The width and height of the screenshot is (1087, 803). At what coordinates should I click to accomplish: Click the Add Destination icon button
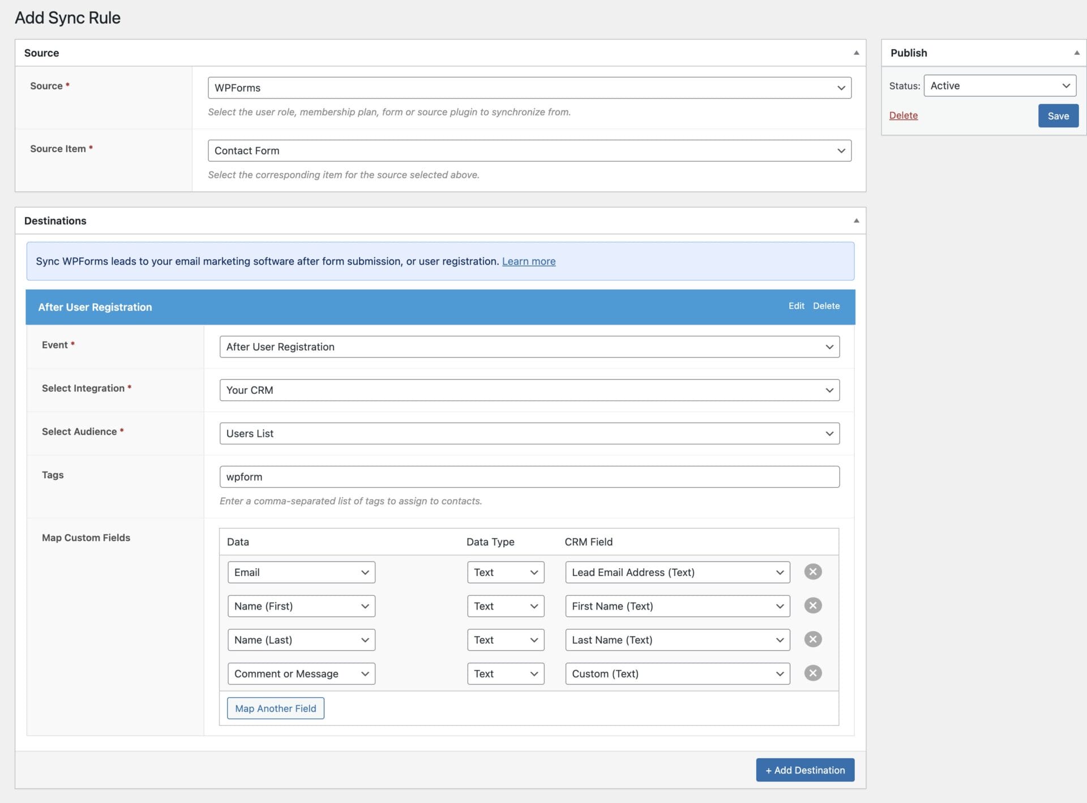coord(805,768)
